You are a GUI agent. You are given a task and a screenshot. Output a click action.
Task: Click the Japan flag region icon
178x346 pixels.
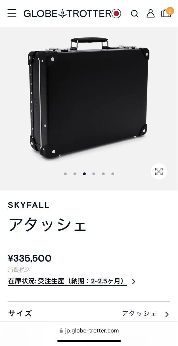click(116, 14)
